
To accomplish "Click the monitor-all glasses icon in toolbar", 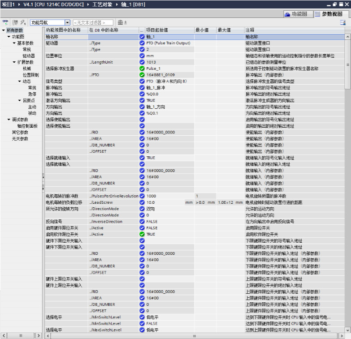I will [5, 22].
